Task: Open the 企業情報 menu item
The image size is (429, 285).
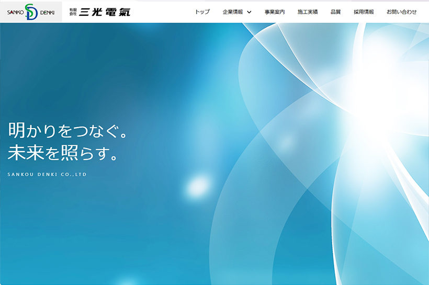Action: tap(233, 12)
